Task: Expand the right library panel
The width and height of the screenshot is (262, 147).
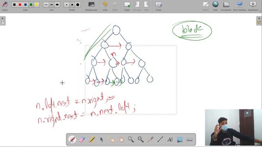Action: (259, 21)
